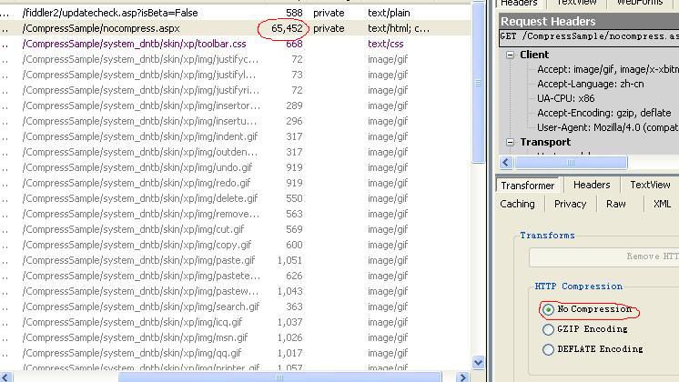Enable DEFLATE Encoding option

pos(548,349)
